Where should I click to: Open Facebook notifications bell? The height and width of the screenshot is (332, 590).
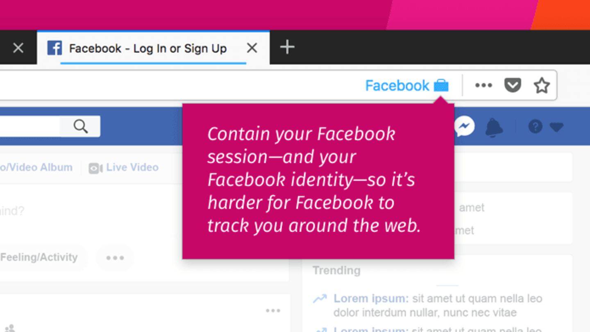pyautogui.click(x=495, y=127)
